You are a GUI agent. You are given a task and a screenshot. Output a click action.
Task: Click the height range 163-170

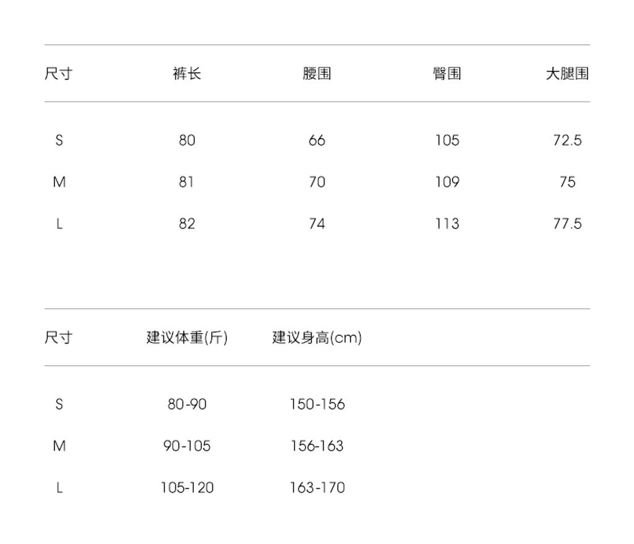pos(317,488)
